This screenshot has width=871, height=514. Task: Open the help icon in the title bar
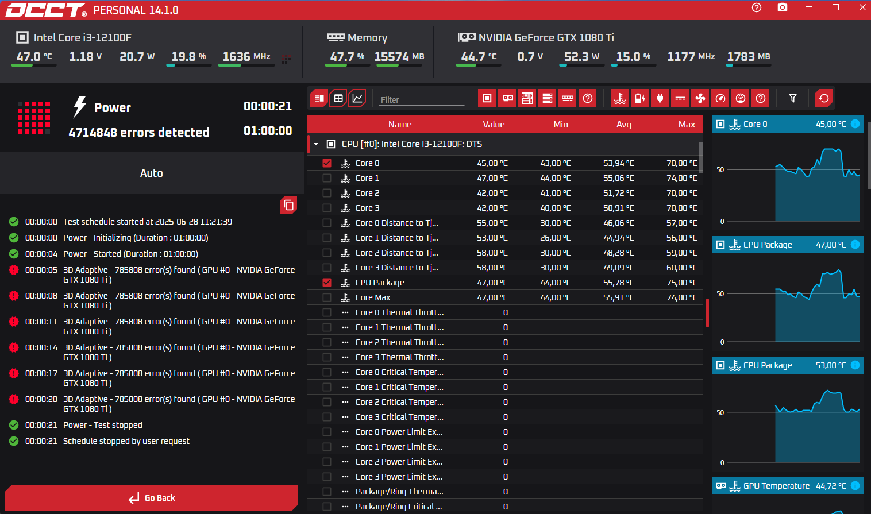coord(757,7)
